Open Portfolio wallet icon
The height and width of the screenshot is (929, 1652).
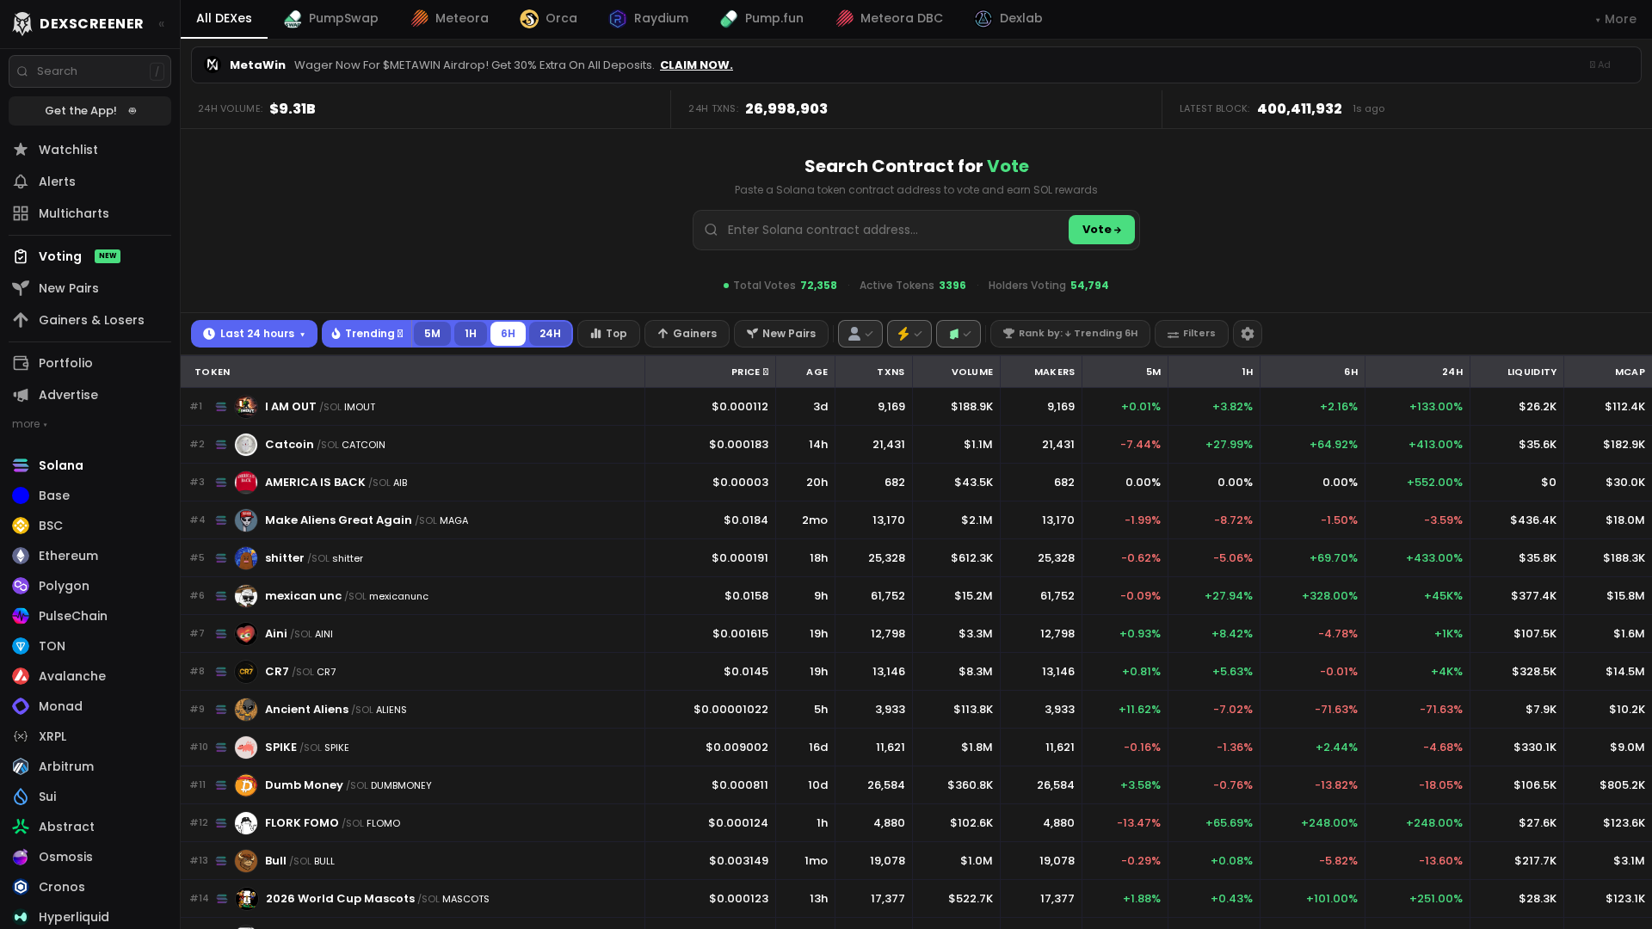pyautogui.click(x=21, y=363)
